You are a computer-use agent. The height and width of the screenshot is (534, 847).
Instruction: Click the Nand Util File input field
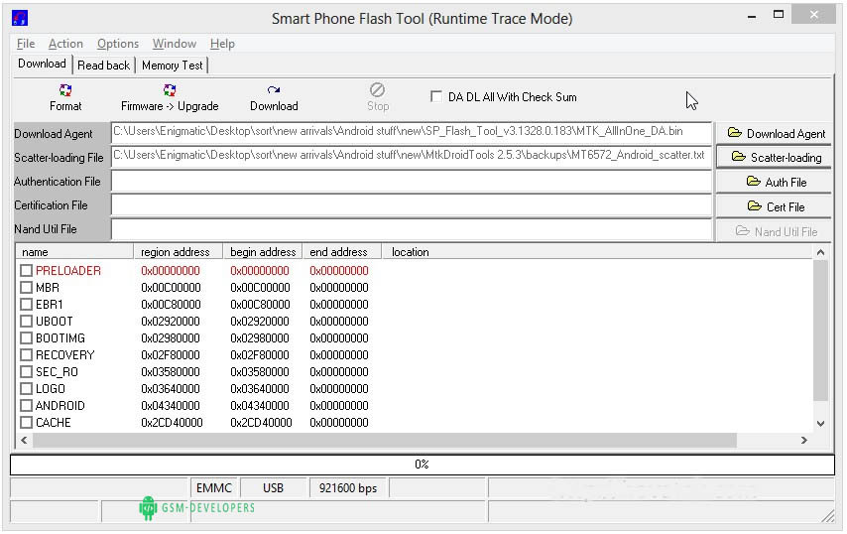click(x=411, y=228)
